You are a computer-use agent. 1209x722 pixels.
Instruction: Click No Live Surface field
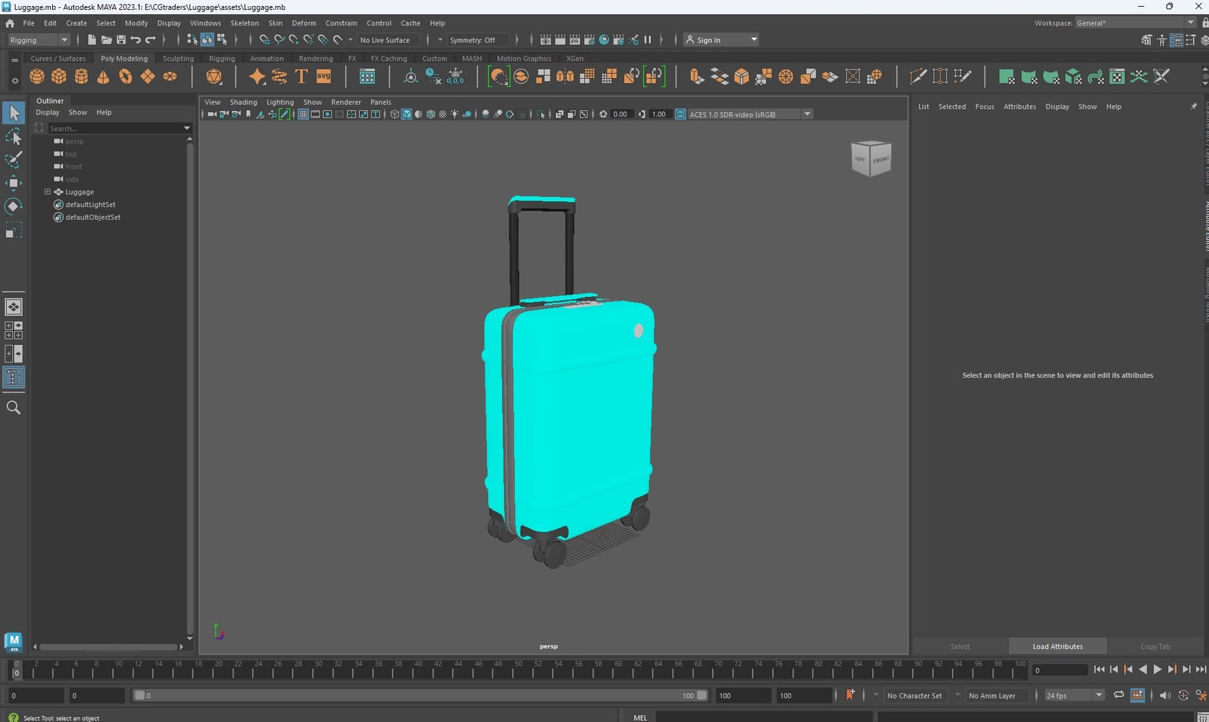(x=387, y=40)
